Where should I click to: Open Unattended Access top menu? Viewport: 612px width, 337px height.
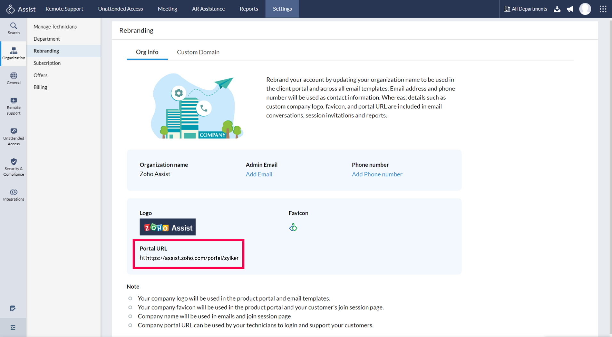click(120, 9)
